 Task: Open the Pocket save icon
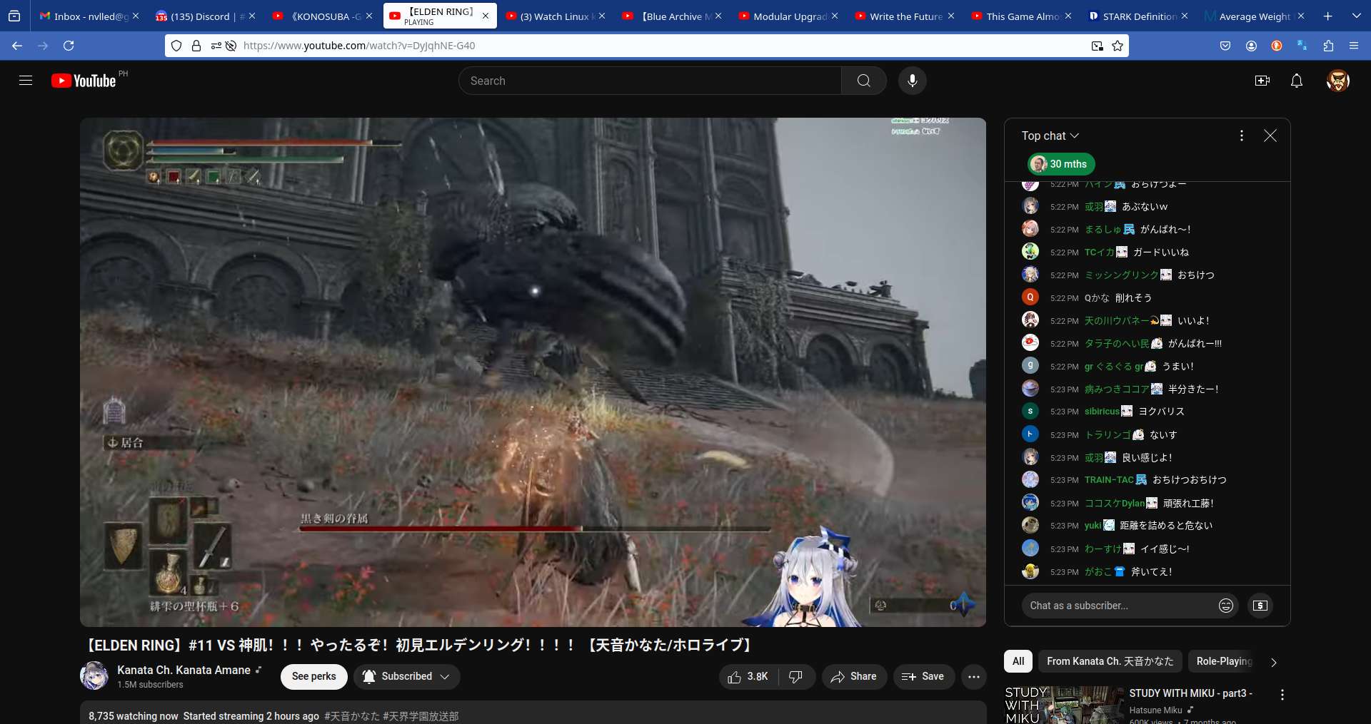click(x=1225, y=46)
